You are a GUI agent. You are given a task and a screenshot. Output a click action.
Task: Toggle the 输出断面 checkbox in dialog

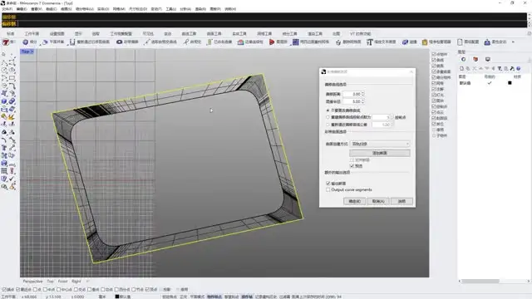coord(328,184)
